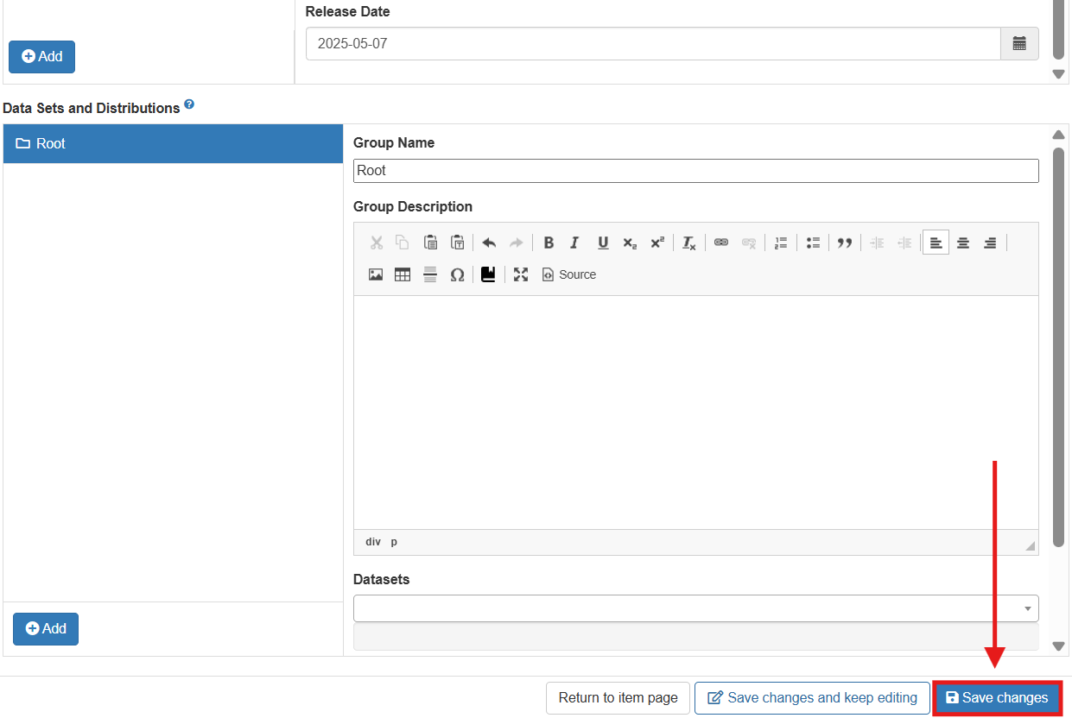The image size is (1072, 718).
Task: Click Return to item page button
Action: (x=618, y=697)
